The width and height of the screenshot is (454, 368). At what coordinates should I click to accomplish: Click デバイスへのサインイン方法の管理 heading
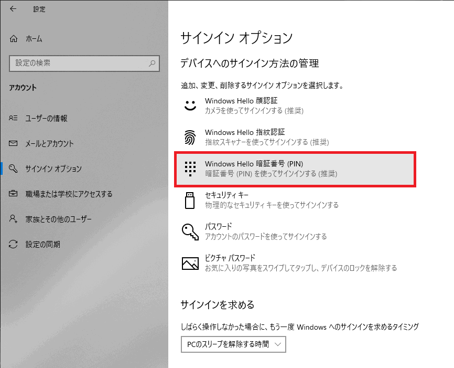point(250,63)
